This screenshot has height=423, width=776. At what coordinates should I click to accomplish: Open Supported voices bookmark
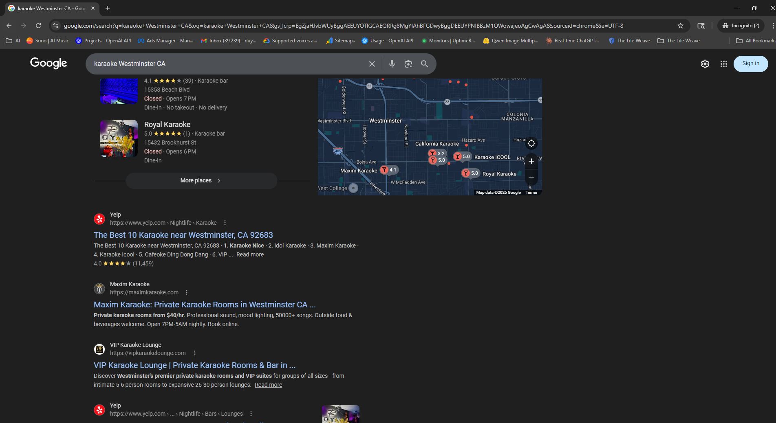(x=290, y=41)
